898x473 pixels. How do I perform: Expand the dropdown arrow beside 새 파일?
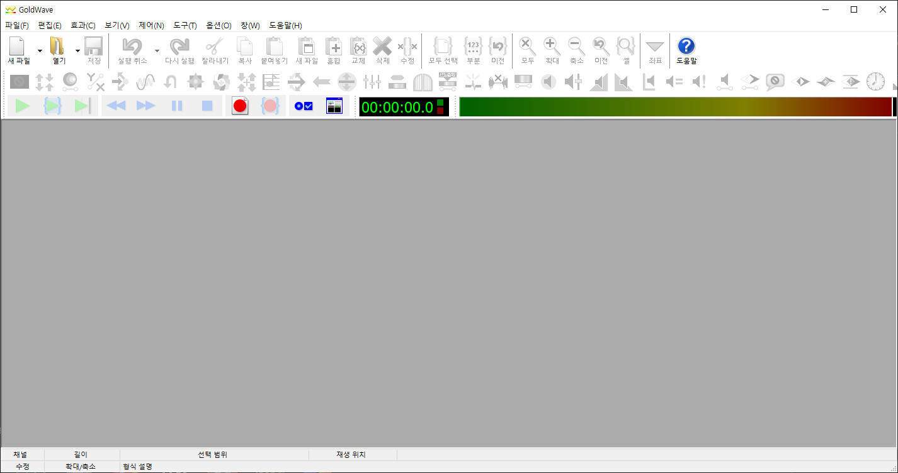pyautogui.click(x=40, y=50)
